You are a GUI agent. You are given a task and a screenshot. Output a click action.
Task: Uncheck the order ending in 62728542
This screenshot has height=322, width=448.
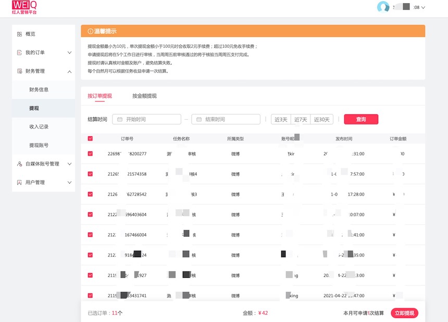(90, 194)
